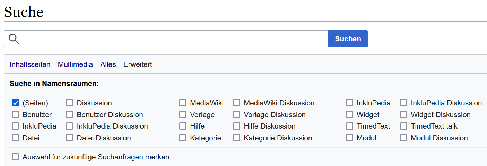Image resolution: width=487 pixels, height=166 pixels.
Task: Click the blue Suchen button
Action: click(x=348, y=39)
